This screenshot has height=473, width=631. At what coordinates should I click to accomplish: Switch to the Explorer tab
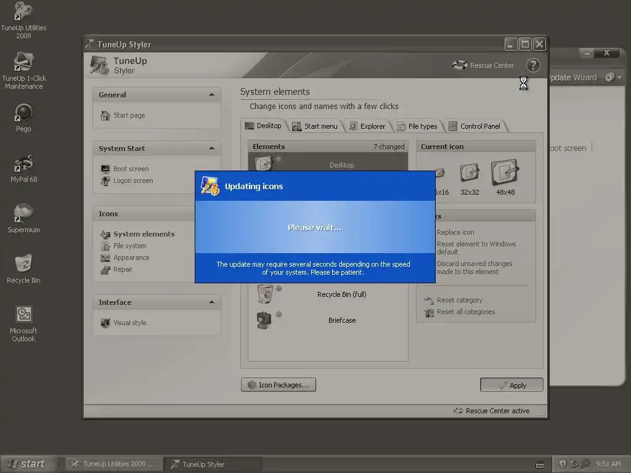point(367,126)
